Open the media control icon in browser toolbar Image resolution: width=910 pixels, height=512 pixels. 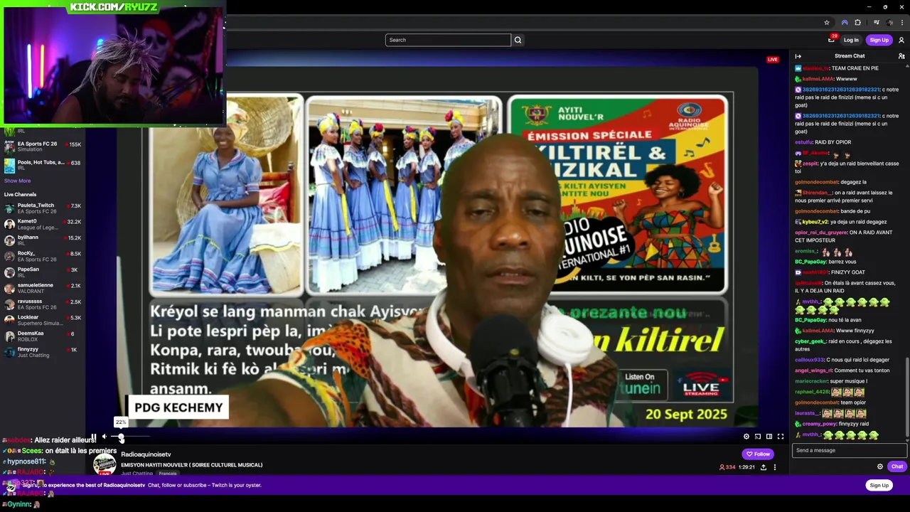click(877, 23)
